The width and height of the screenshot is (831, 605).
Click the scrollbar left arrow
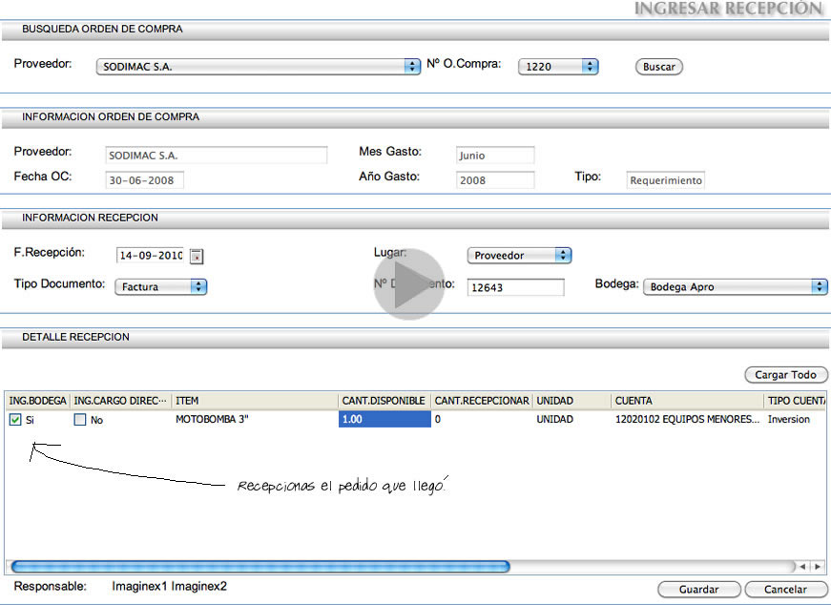(x=803, y=566)
